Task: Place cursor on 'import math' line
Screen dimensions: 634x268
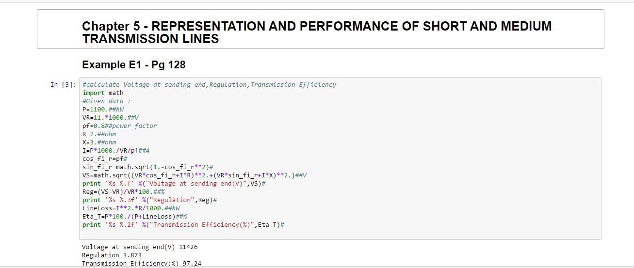Action: coord(103,93)
